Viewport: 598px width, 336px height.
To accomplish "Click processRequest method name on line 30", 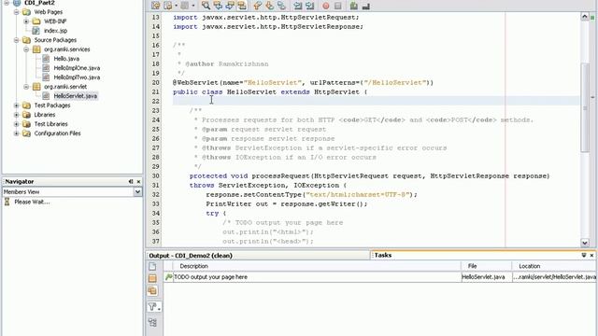I will 280,176.
